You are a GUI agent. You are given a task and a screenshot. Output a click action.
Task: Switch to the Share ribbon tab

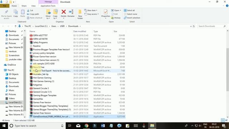24,6
